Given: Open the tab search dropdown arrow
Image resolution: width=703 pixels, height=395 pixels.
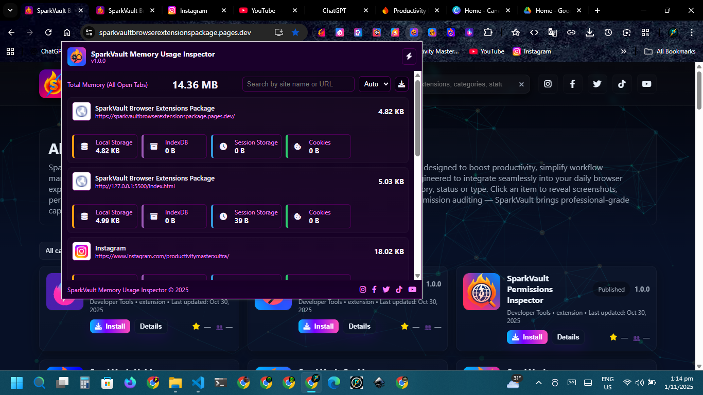Looking at the screenshot, I should pyautogui.click(x=10, y=10).
